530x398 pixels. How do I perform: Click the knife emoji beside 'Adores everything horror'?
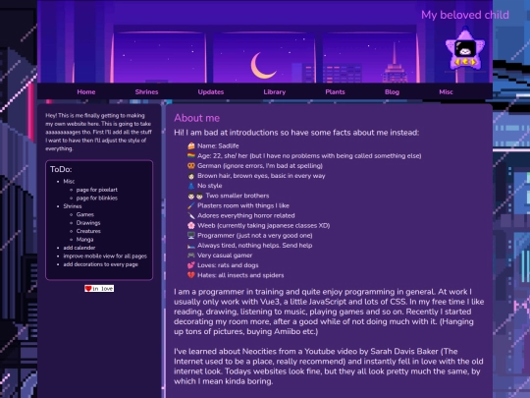[191, 215]
